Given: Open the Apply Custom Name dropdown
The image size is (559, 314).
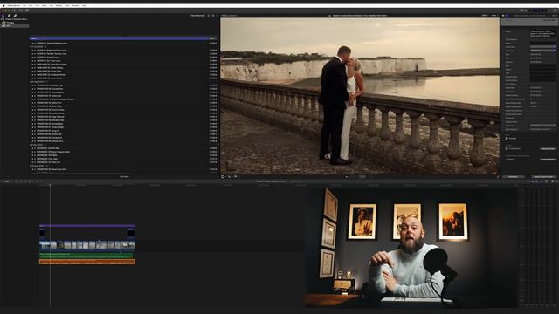Looking at the screenshot, I should coord(543,176).
